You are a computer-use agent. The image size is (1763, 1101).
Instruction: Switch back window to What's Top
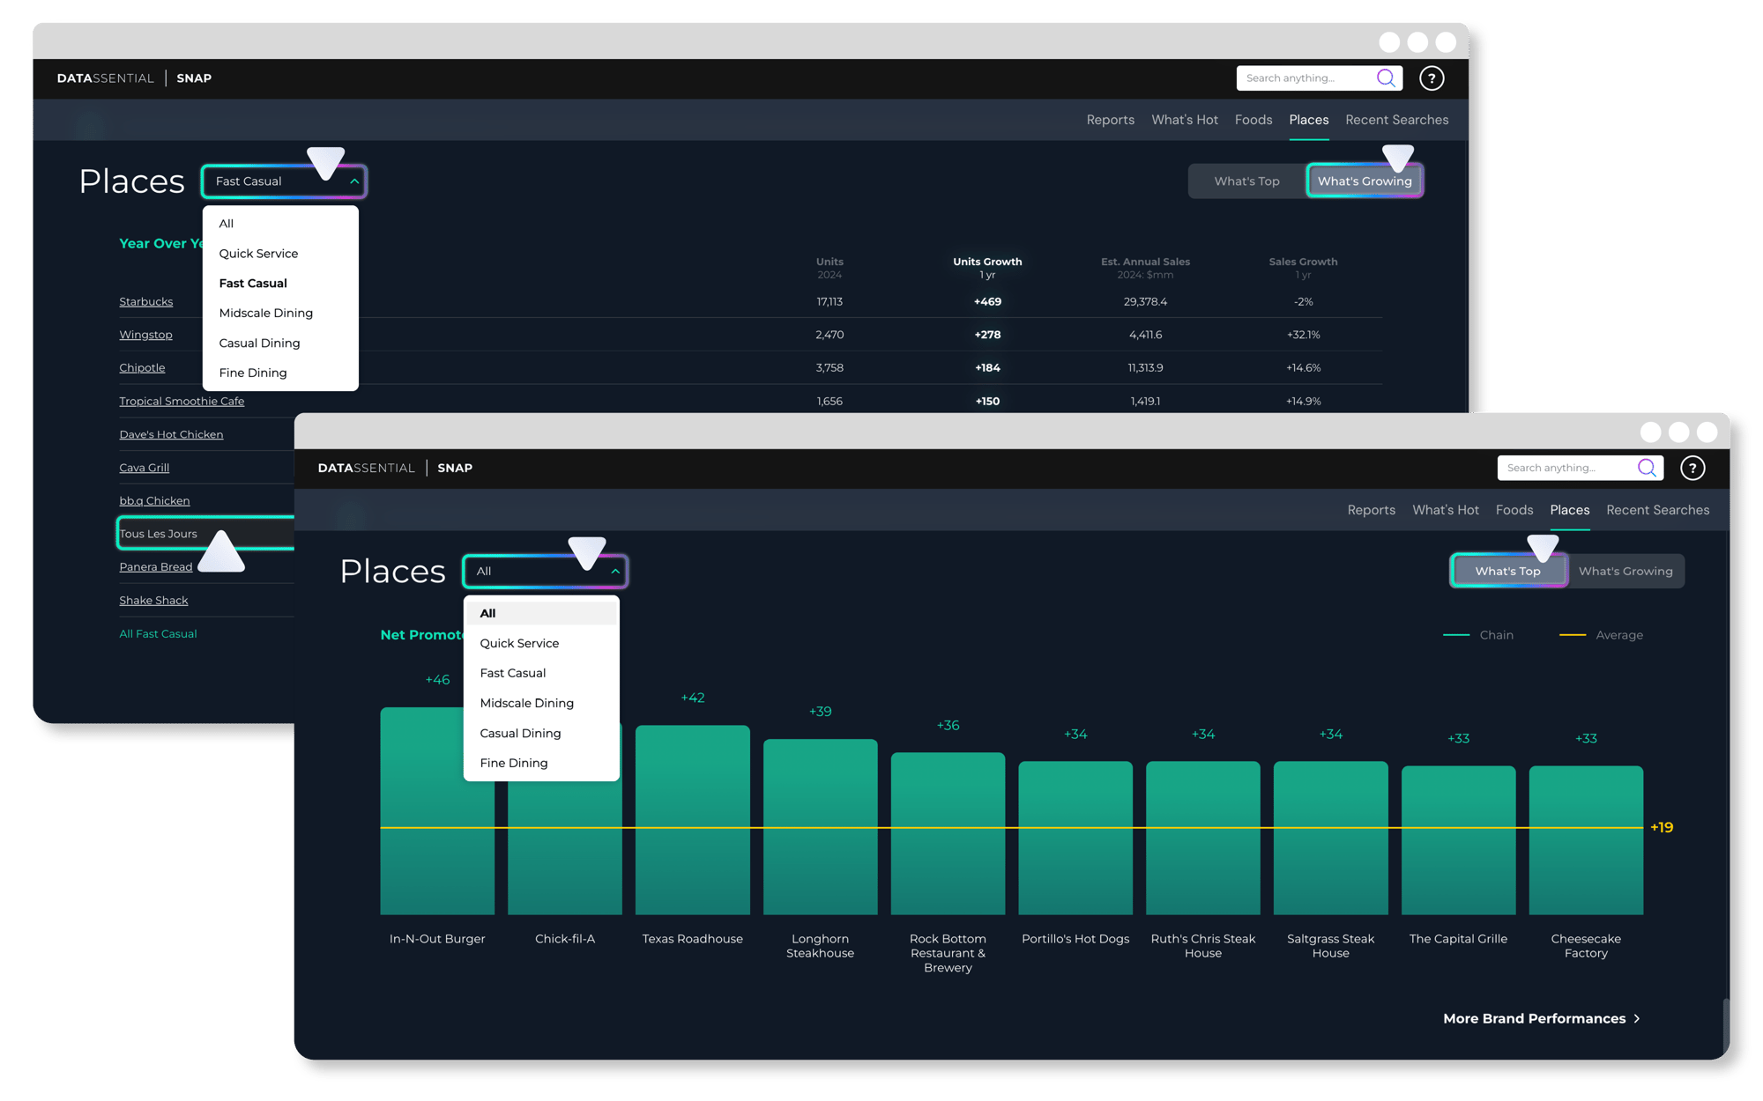[x=1246, y=181]
